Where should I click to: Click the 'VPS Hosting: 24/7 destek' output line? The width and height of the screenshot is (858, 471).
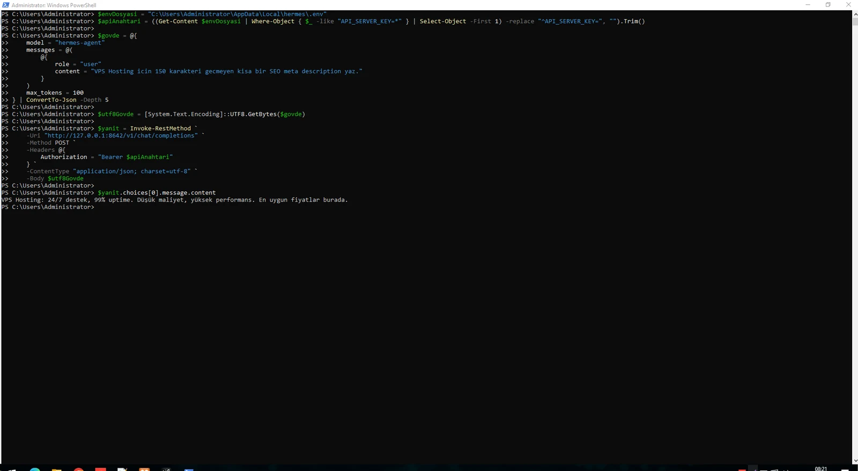point(175,200)
